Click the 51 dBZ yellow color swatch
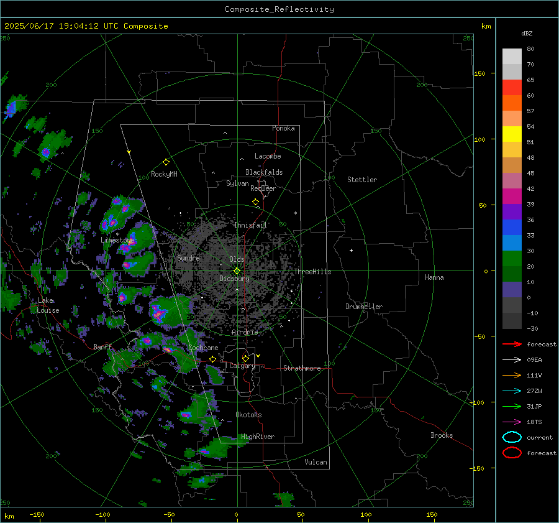The width and height of the screenshot is (559, 523). (x=512, y=134)
